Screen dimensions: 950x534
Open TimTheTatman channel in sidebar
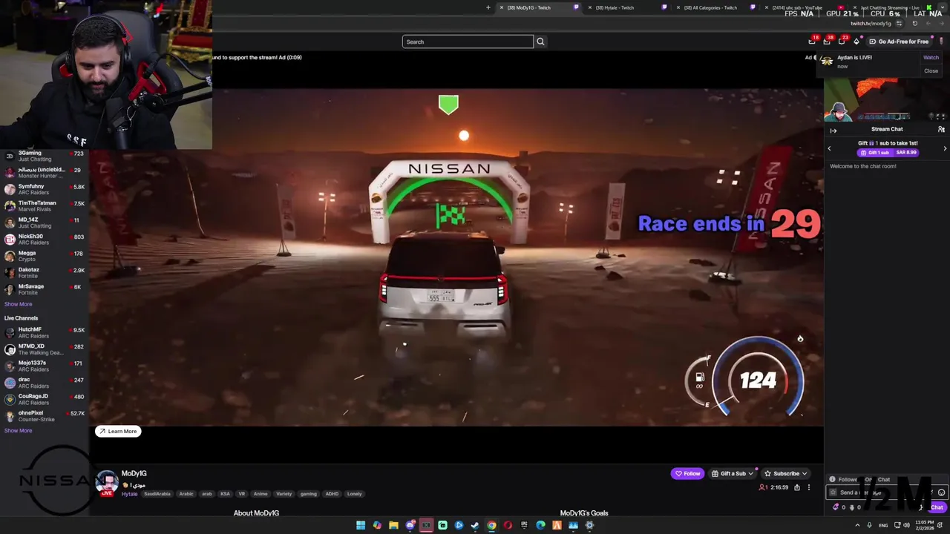(x=45, y=206)
